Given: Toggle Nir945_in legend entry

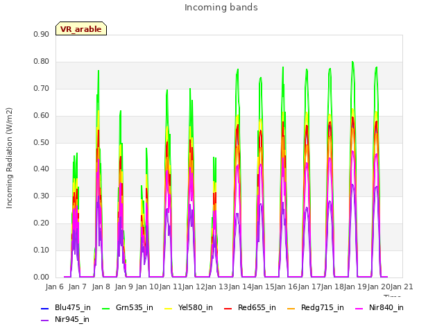Looking at the screenshot, I should [x=65, y=319].
